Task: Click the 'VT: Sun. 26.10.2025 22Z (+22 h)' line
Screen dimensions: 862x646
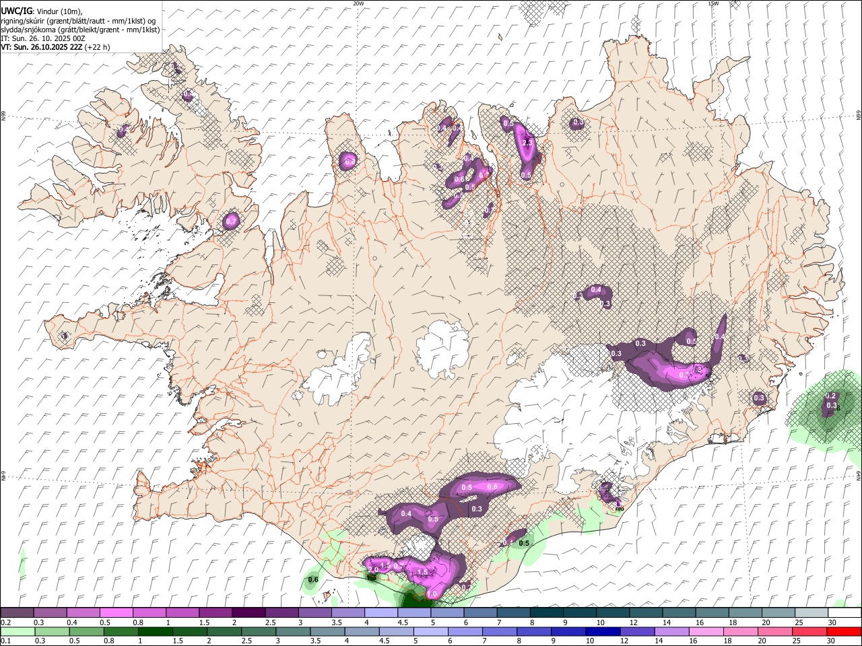Action: [x=55, y=47]
